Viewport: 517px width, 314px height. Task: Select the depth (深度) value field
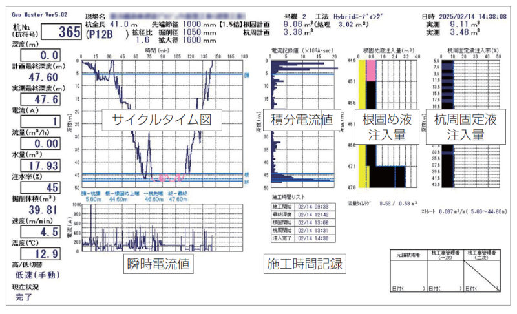[x=39, y=56]
